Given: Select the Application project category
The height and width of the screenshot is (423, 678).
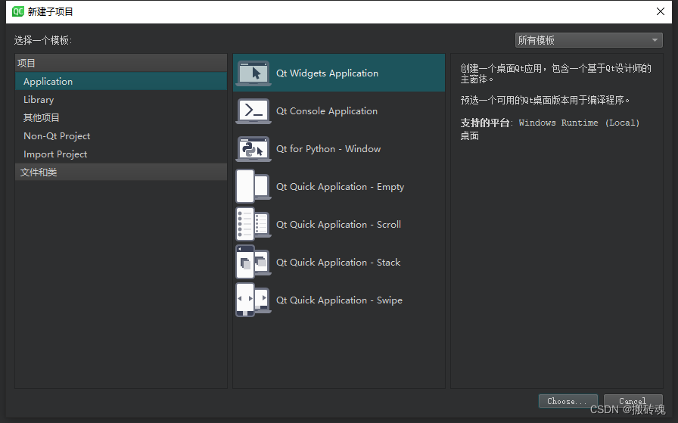Looking at the screenshot, I should [121, 81].
